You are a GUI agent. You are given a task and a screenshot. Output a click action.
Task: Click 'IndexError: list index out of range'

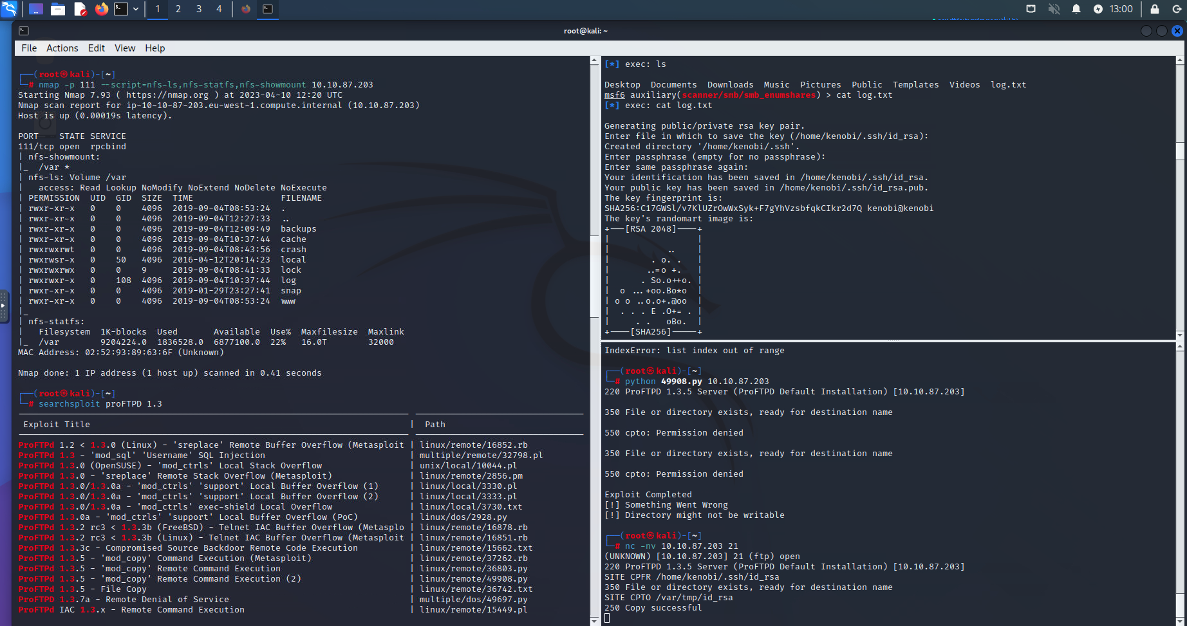click(x=695, y=351)
